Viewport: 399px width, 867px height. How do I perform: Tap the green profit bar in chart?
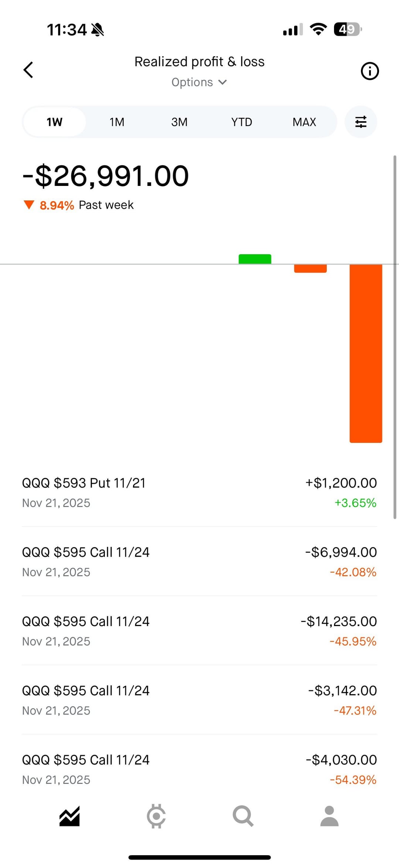point(255,259)
